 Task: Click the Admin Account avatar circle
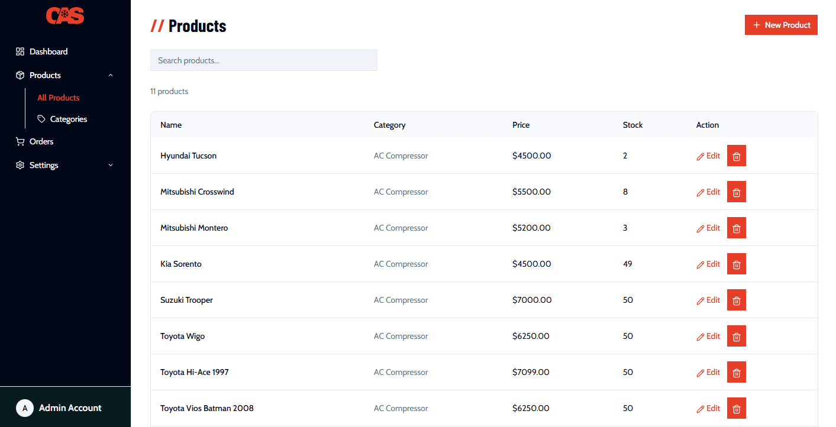pyautogui.click(x=25, y=408)
